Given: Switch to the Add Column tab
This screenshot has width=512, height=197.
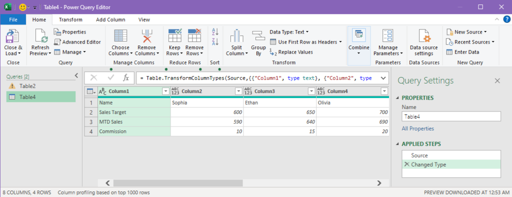Looking at the screenshot, I should (x=110, y=19).
